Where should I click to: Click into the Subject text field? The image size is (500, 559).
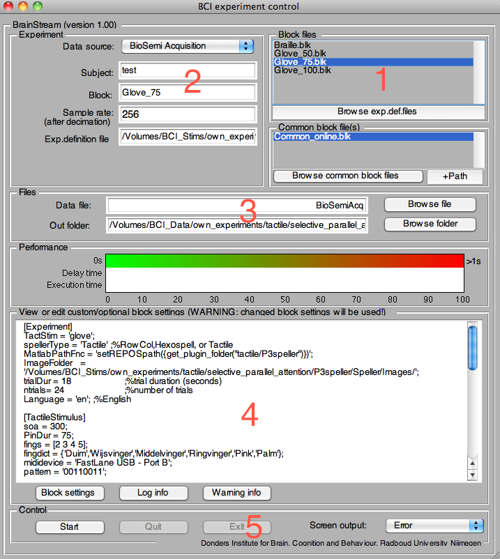click(x=188, y=70)
